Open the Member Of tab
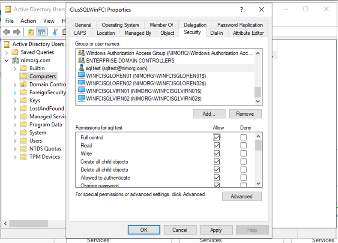This screenshot has width=338, height=243. [x=162, y=25]
